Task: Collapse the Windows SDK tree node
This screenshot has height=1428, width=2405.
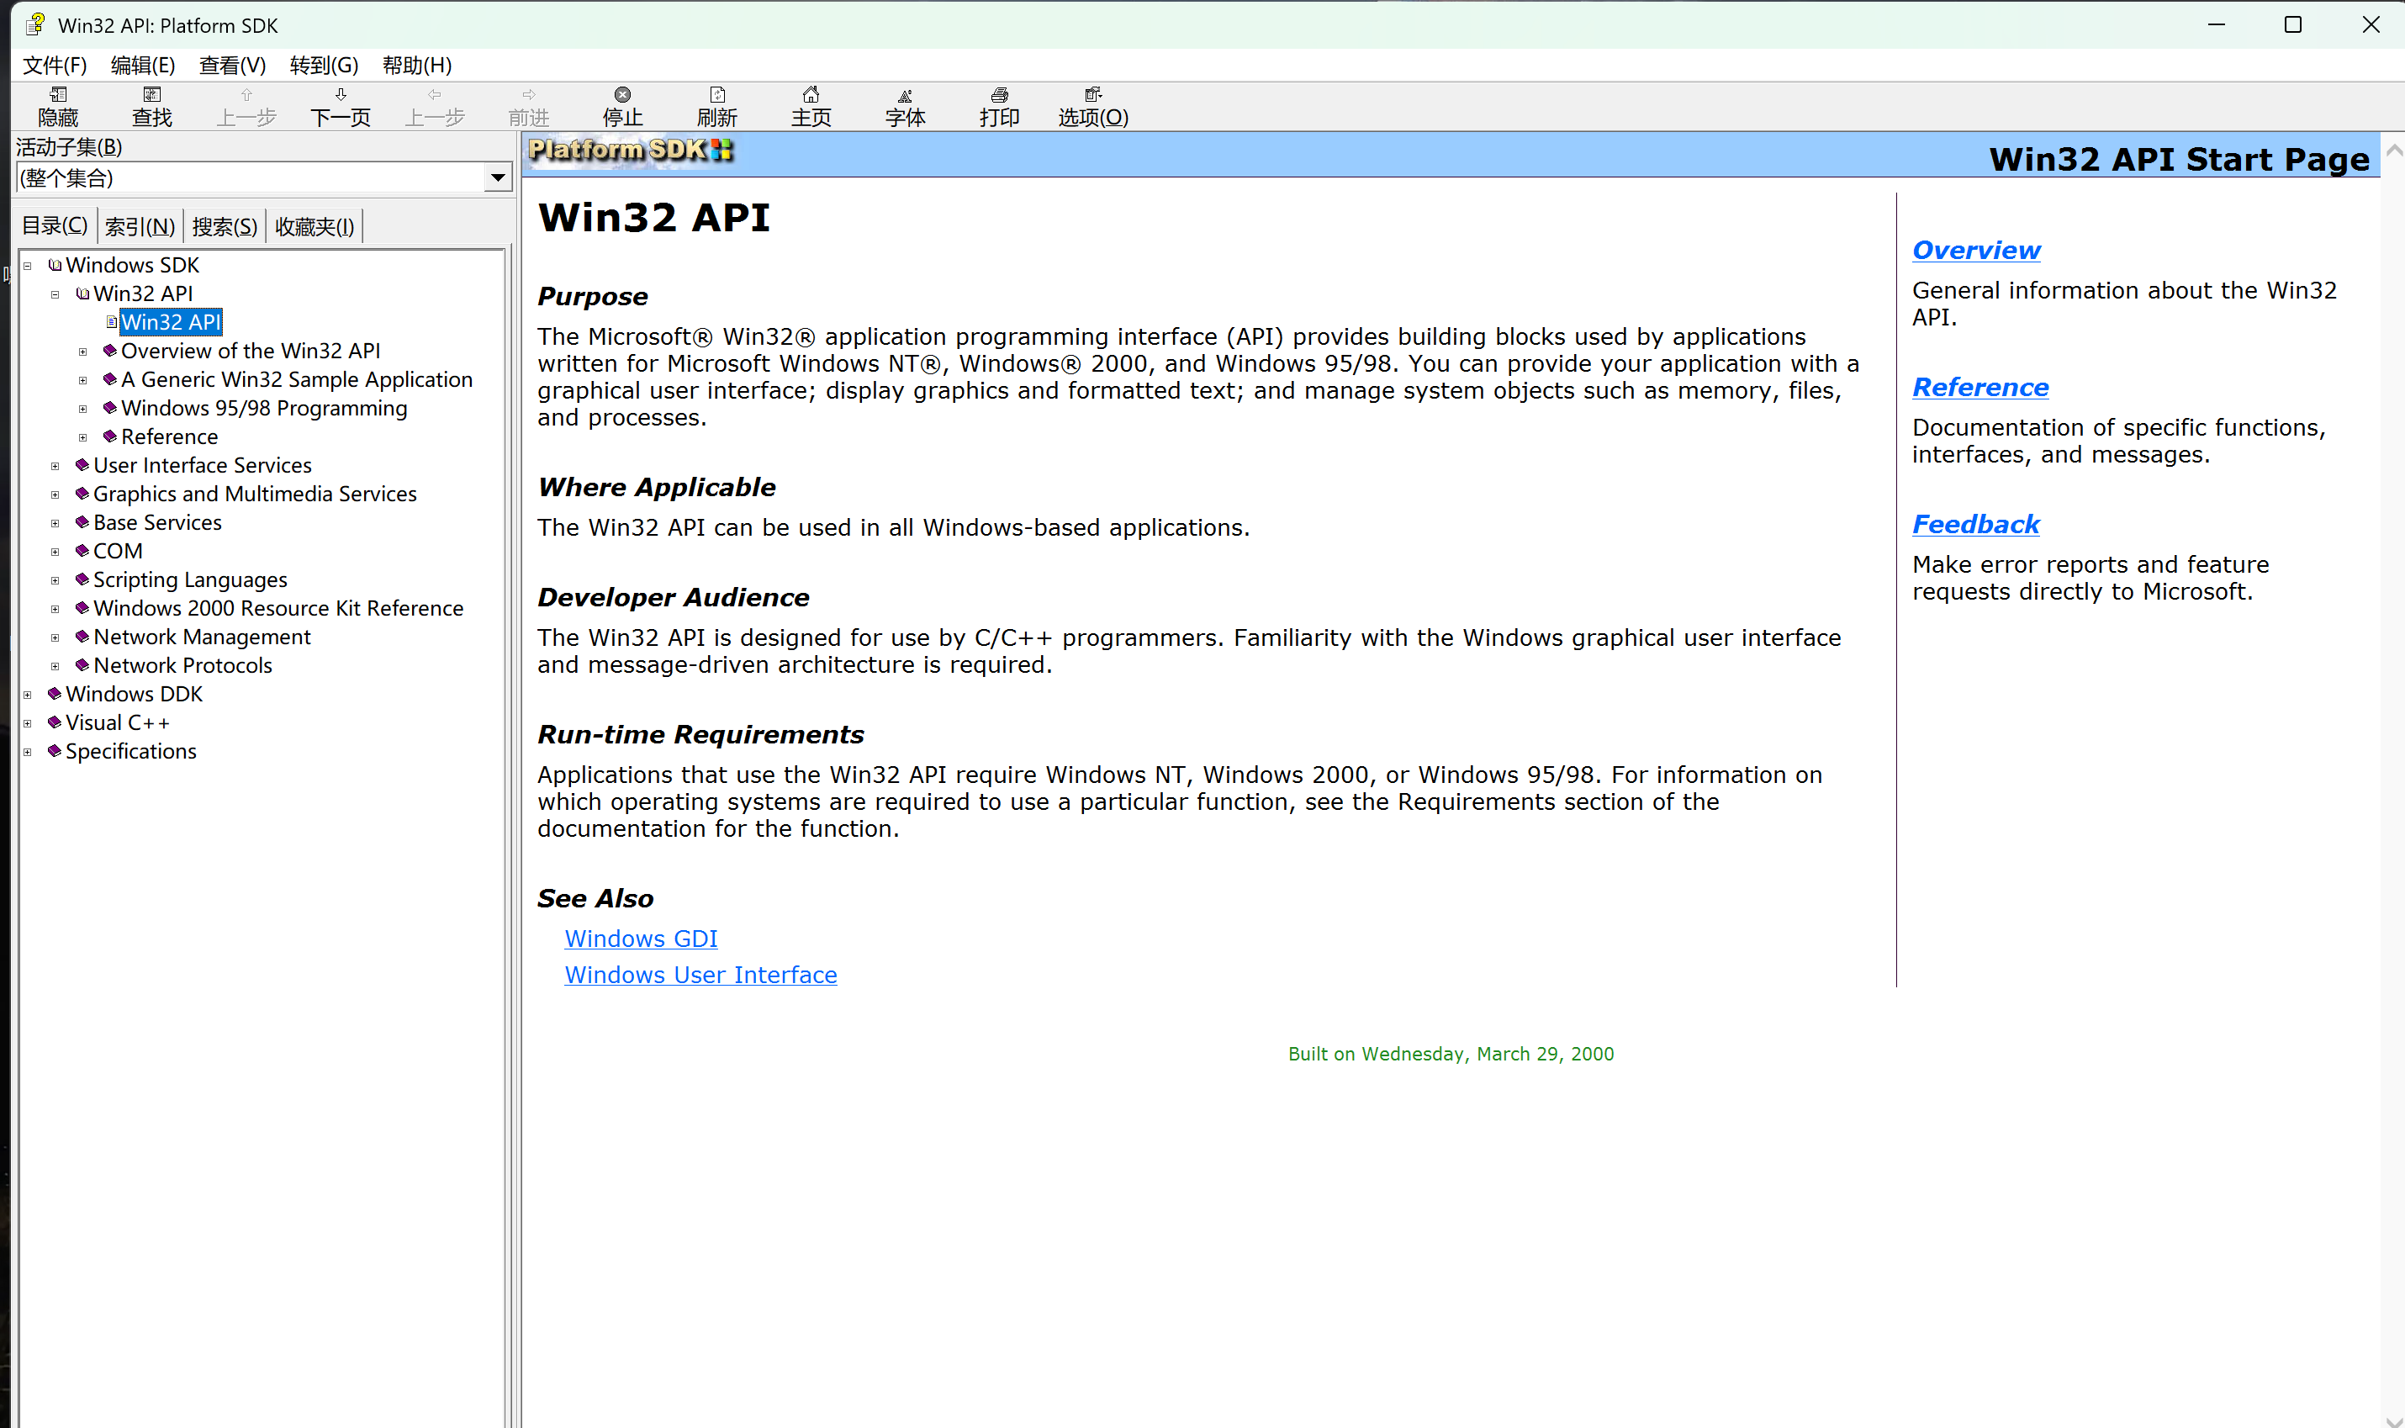Action: point(27,266)
